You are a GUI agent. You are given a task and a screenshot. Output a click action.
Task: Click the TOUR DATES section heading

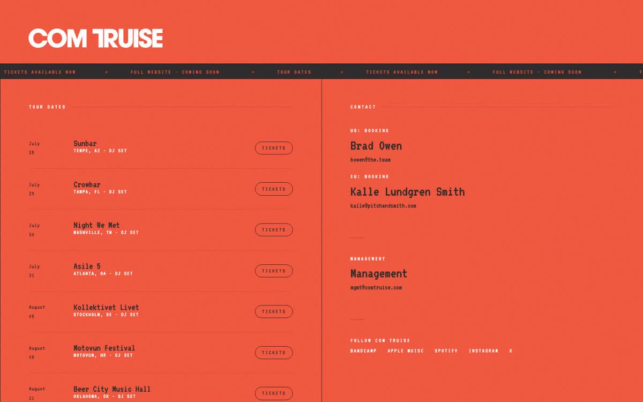pos(47,107)
